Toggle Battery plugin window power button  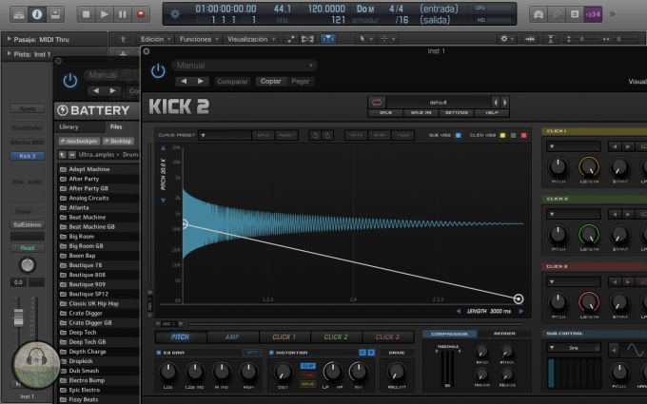point(70,80)
